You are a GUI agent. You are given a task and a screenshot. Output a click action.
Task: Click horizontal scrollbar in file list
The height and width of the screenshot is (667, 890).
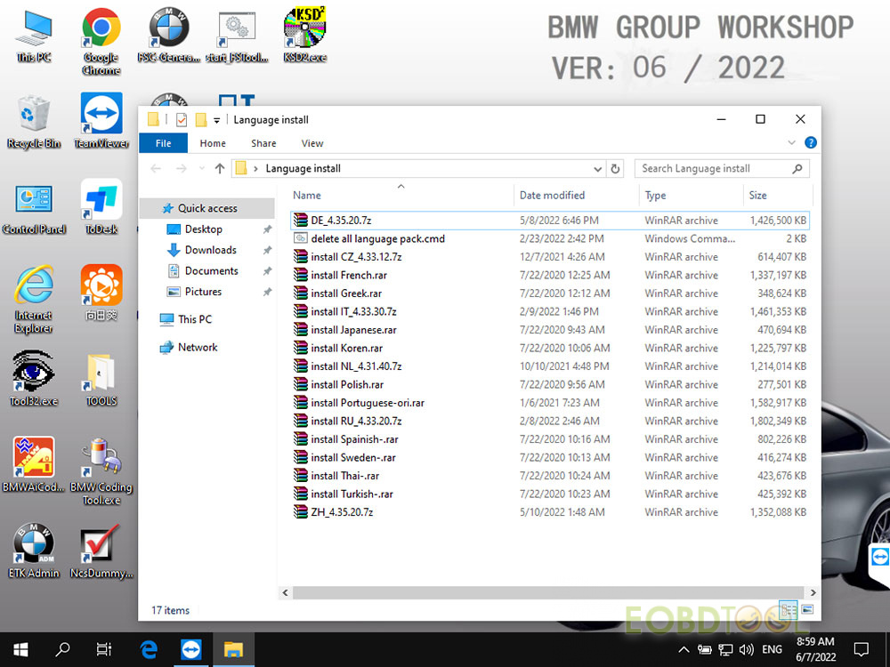(548, 592)
